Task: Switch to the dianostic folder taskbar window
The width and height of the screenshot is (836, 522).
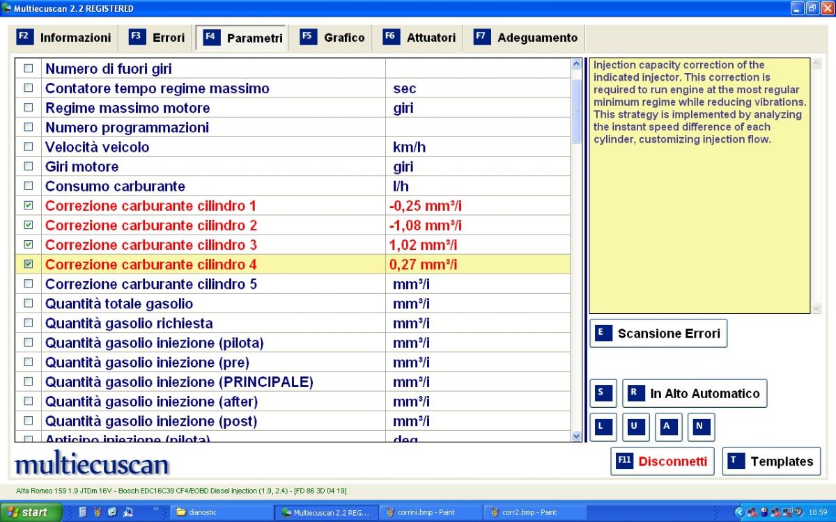Action: coord(222,512)
